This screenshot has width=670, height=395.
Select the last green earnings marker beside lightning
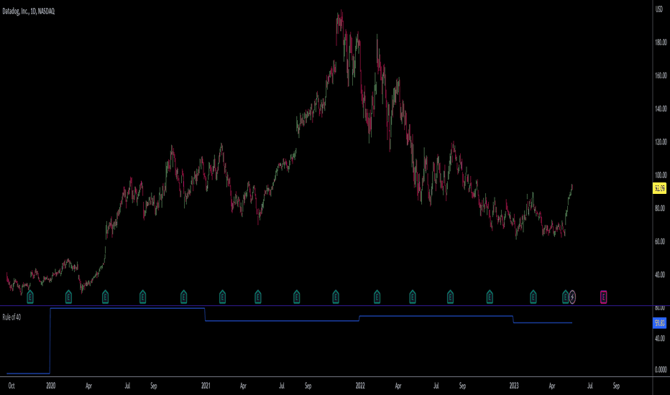click(565, 297)
